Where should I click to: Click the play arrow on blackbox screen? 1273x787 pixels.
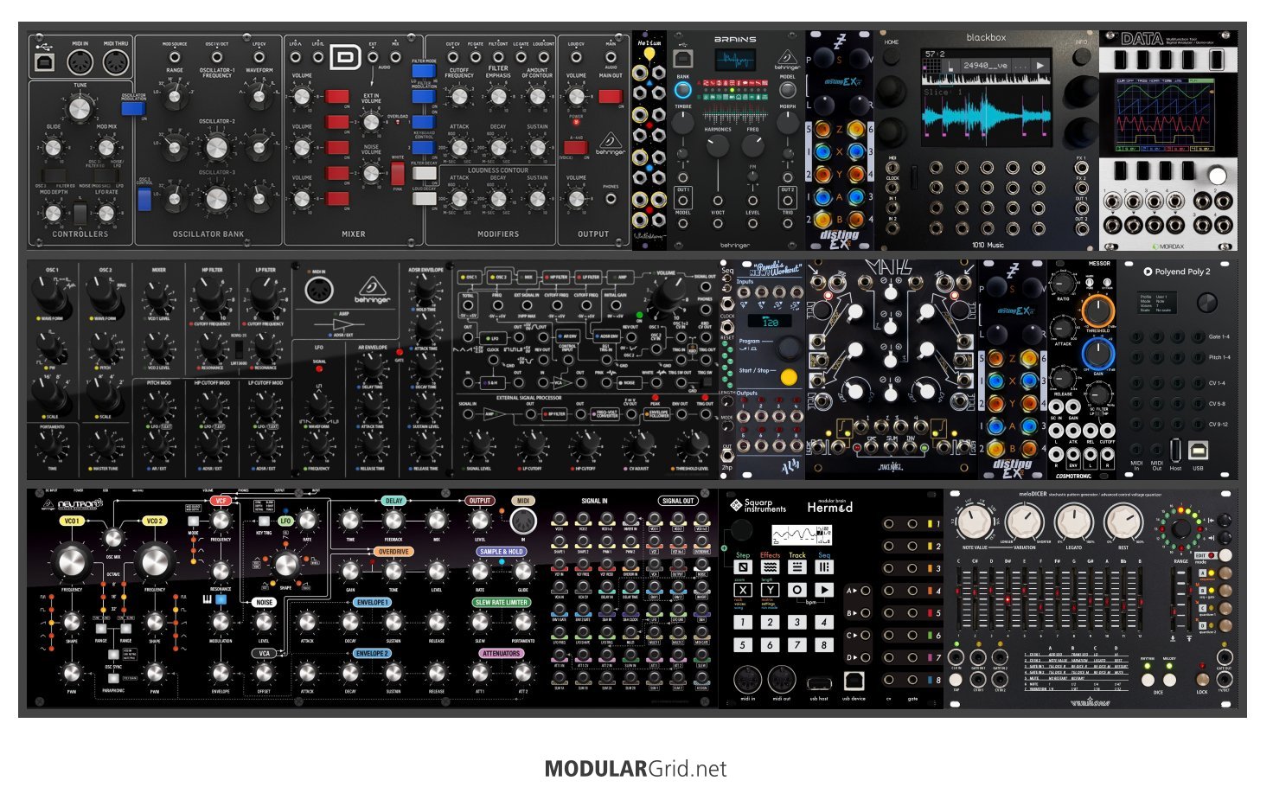pyautogui.click(x=1039, y=65)
